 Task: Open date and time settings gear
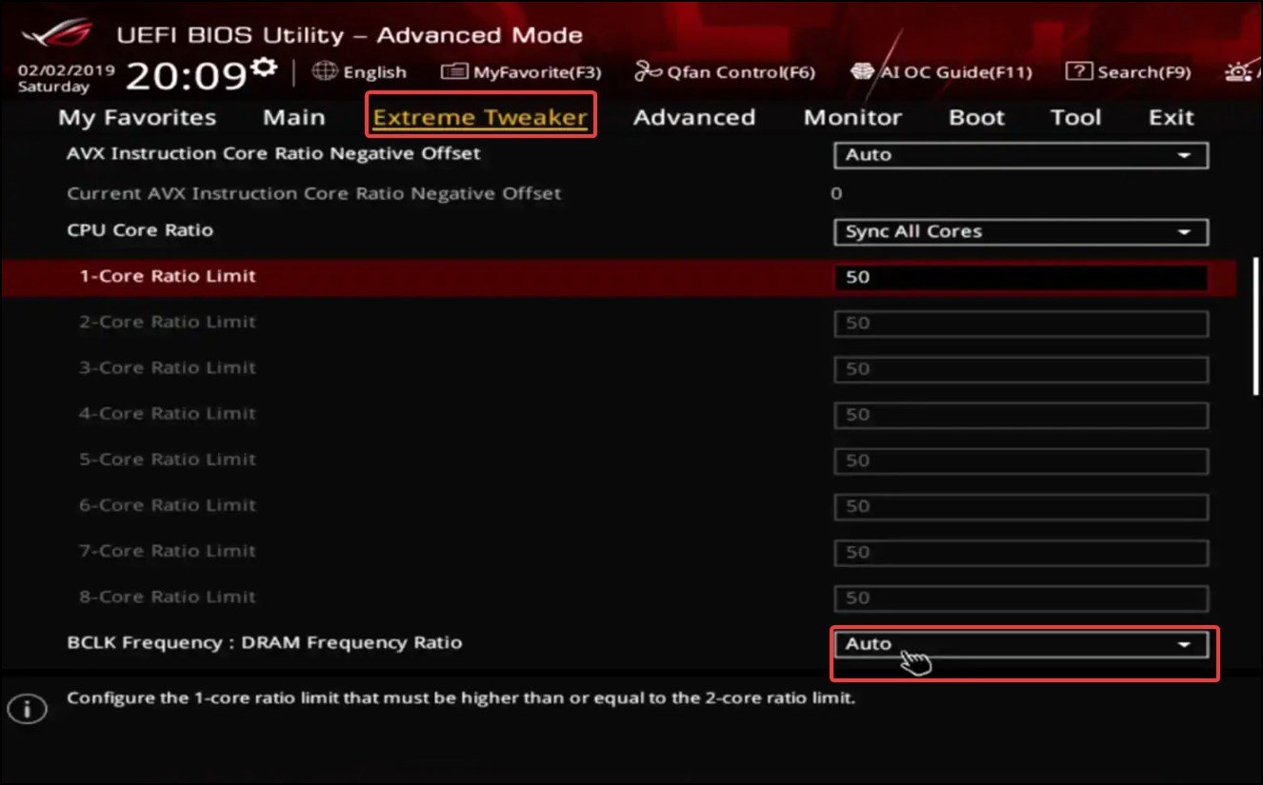[264, 67]
